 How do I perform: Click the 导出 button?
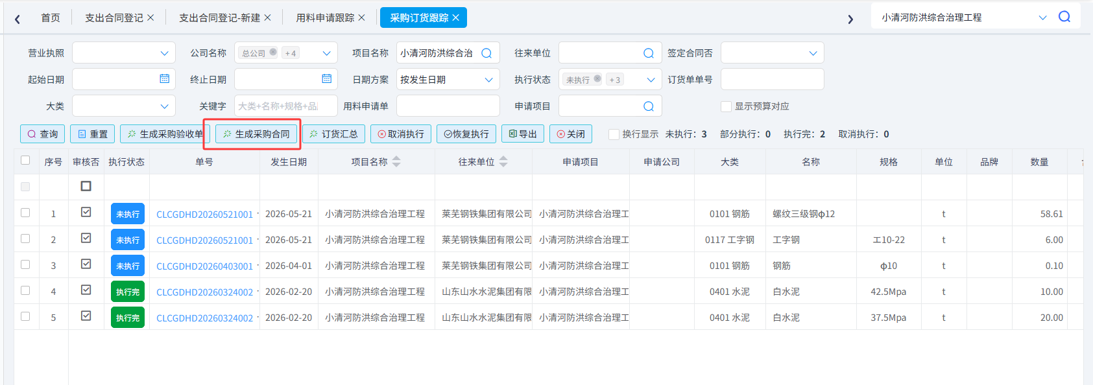click(523, 134)
